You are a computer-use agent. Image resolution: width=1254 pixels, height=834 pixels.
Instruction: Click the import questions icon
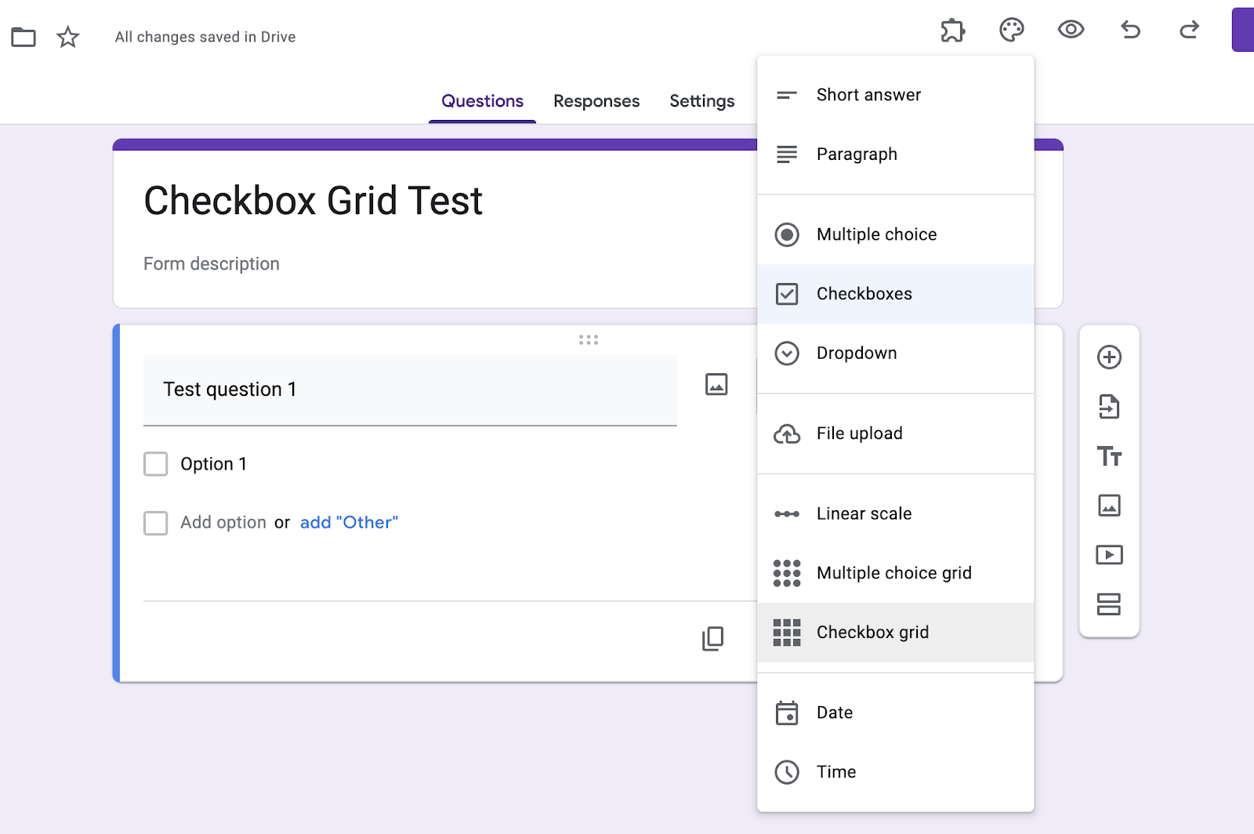click(1109, 407)
